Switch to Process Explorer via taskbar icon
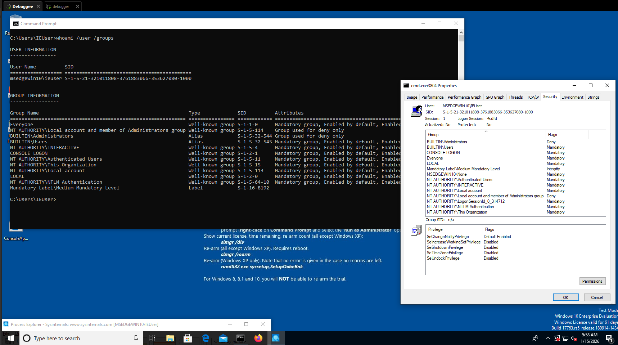This screenshot has width=618, height=345. coord(276,338)
